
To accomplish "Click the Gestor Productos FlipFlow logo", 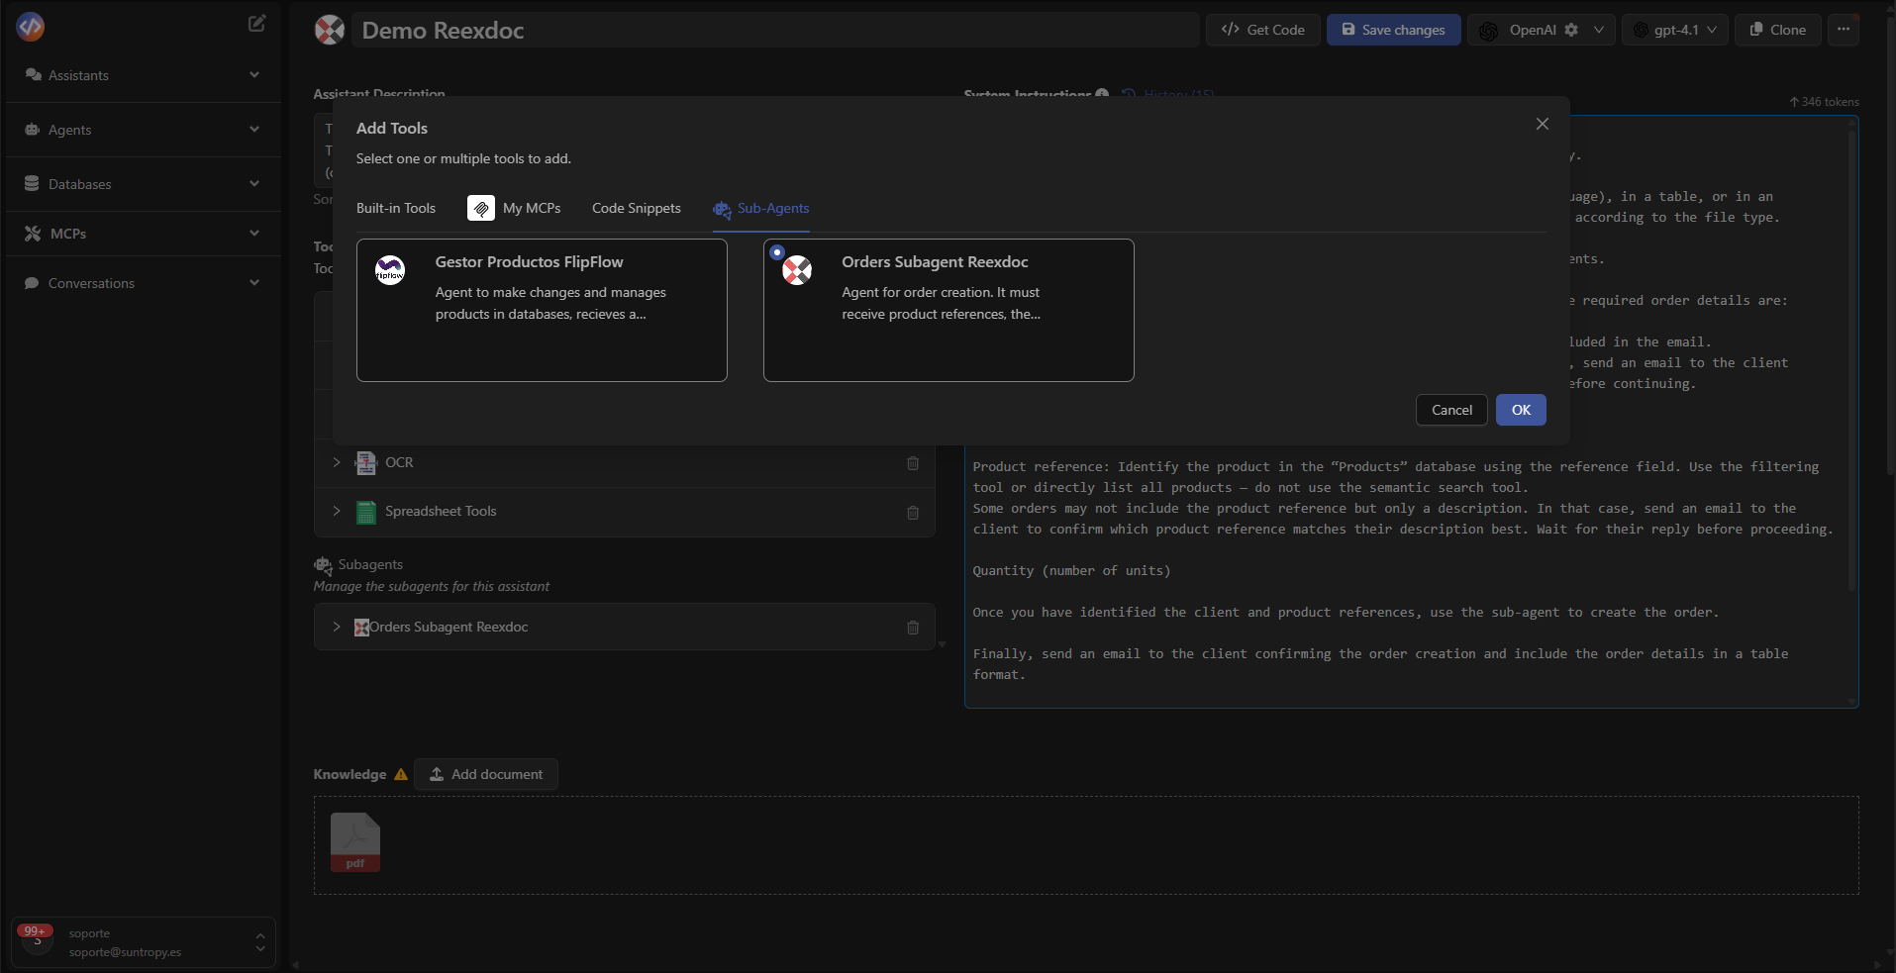I will point(390,269).
